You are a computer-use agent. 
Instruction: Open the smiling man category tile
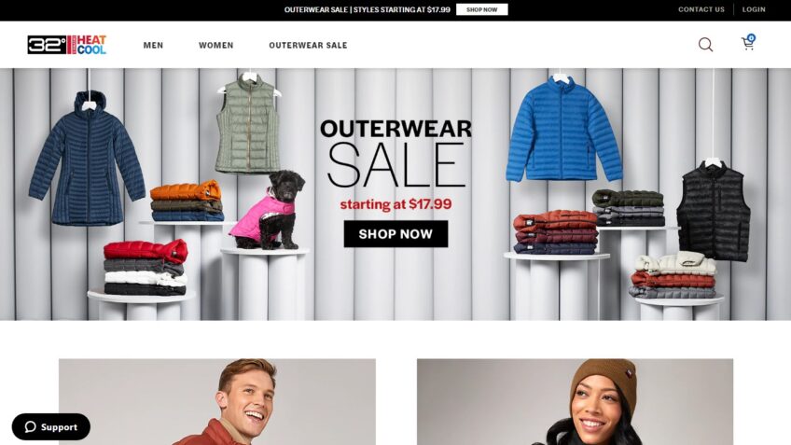coord(217,401)
